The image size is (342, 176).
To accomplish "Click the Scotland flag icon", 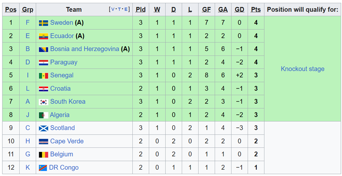I will pos(44,128).
